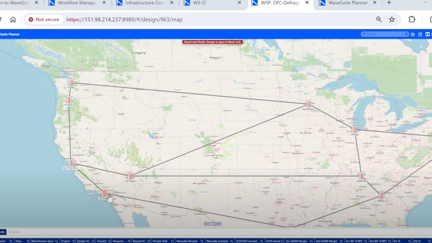Select the Minneapolis node icon
432x243 pixels.
[308, 104]
